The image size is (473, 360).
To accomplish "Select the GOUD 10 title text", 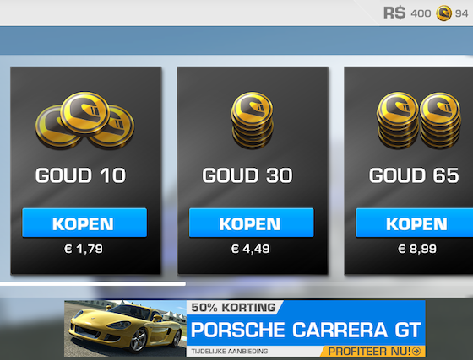I will pyautogui.click(x=80, y=175).
